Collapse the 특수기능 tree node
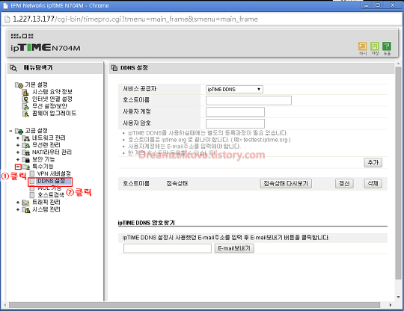Image resolution: width=404 pixels, height=311 pixels. point(18,167)
